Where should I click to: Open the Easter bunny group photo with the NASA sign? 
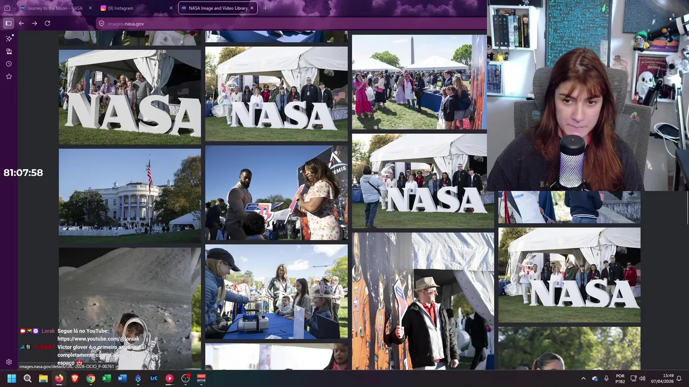(276, 94)
